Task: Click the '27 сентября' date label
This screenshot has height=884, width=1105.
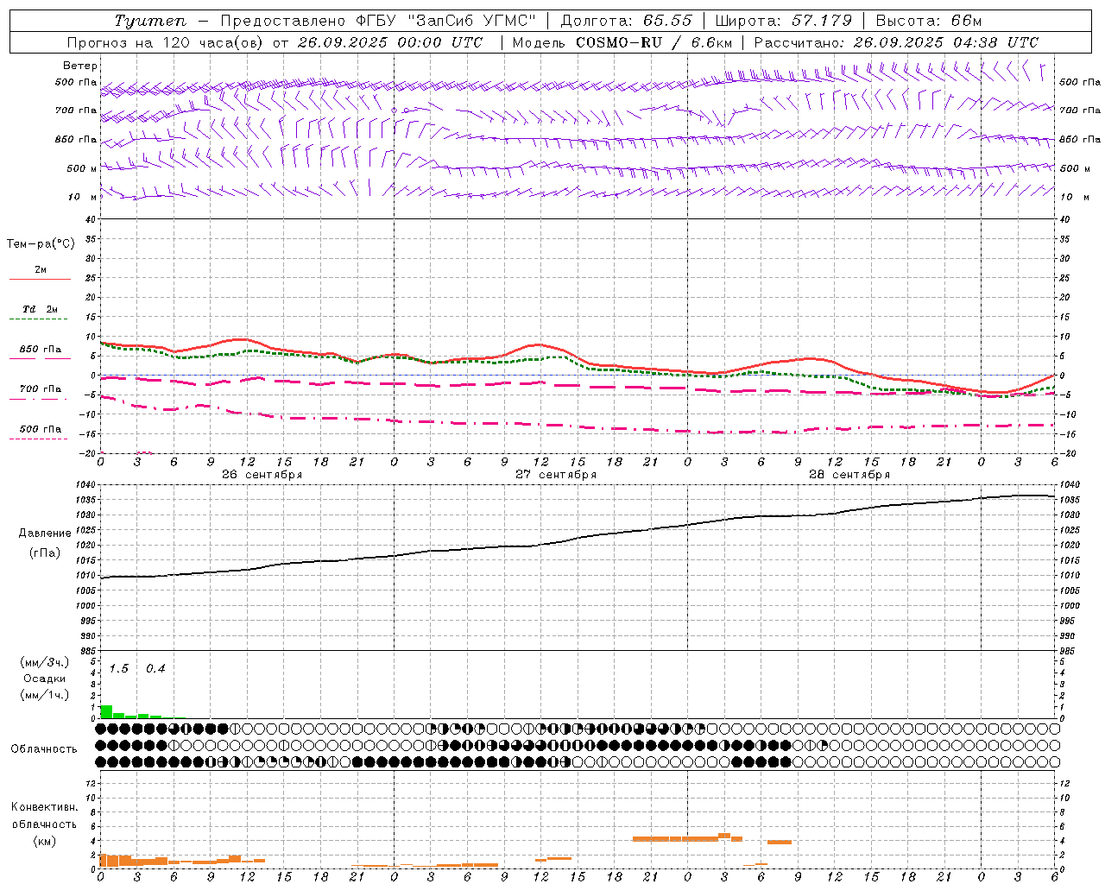Action: click(555, 475)
